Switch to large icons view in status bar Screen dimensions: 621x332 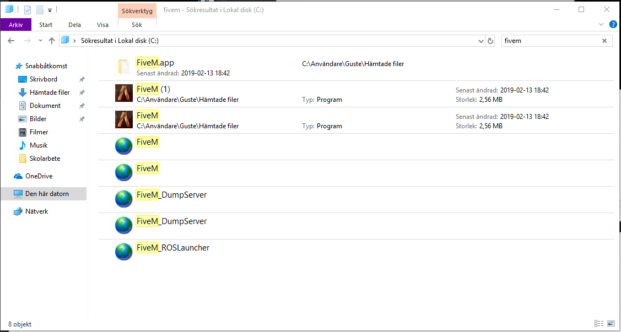pos(610,324)
